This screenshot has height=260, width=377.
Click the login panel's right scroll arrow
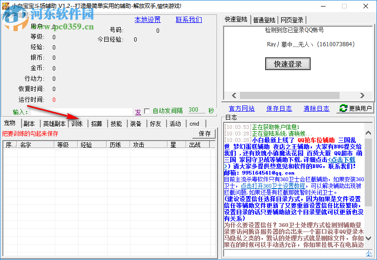(362, 96)
